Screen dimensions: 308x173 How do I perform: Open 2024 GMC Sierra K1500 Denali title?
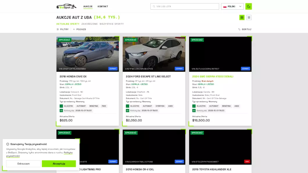pyautogui.click(x=213, y=77)
